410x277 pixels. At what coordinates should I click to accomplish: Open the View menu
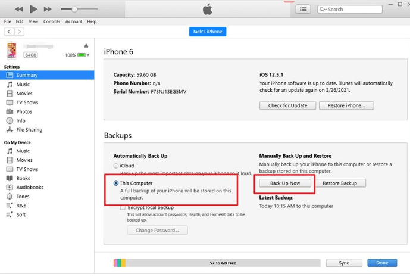pyautogui.click(x=33, y=21)
